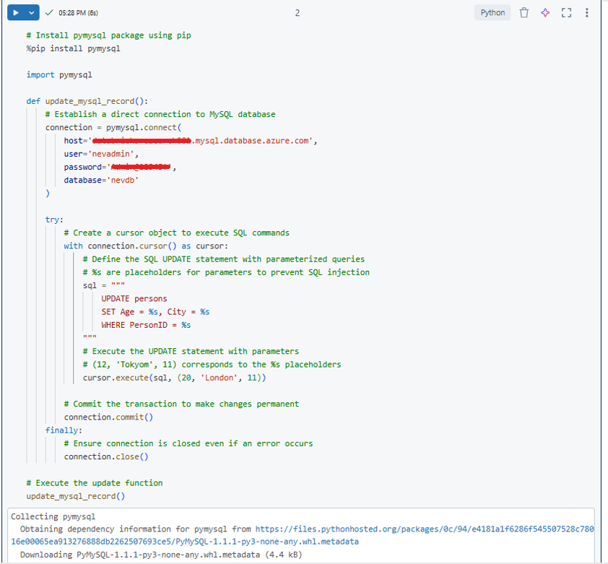Image resolution: width=608 pixels, height=564 pixels.
Task: Click the 'Collecting pymysql' output line
Action: pyautogui.click(x=53, y=516)
